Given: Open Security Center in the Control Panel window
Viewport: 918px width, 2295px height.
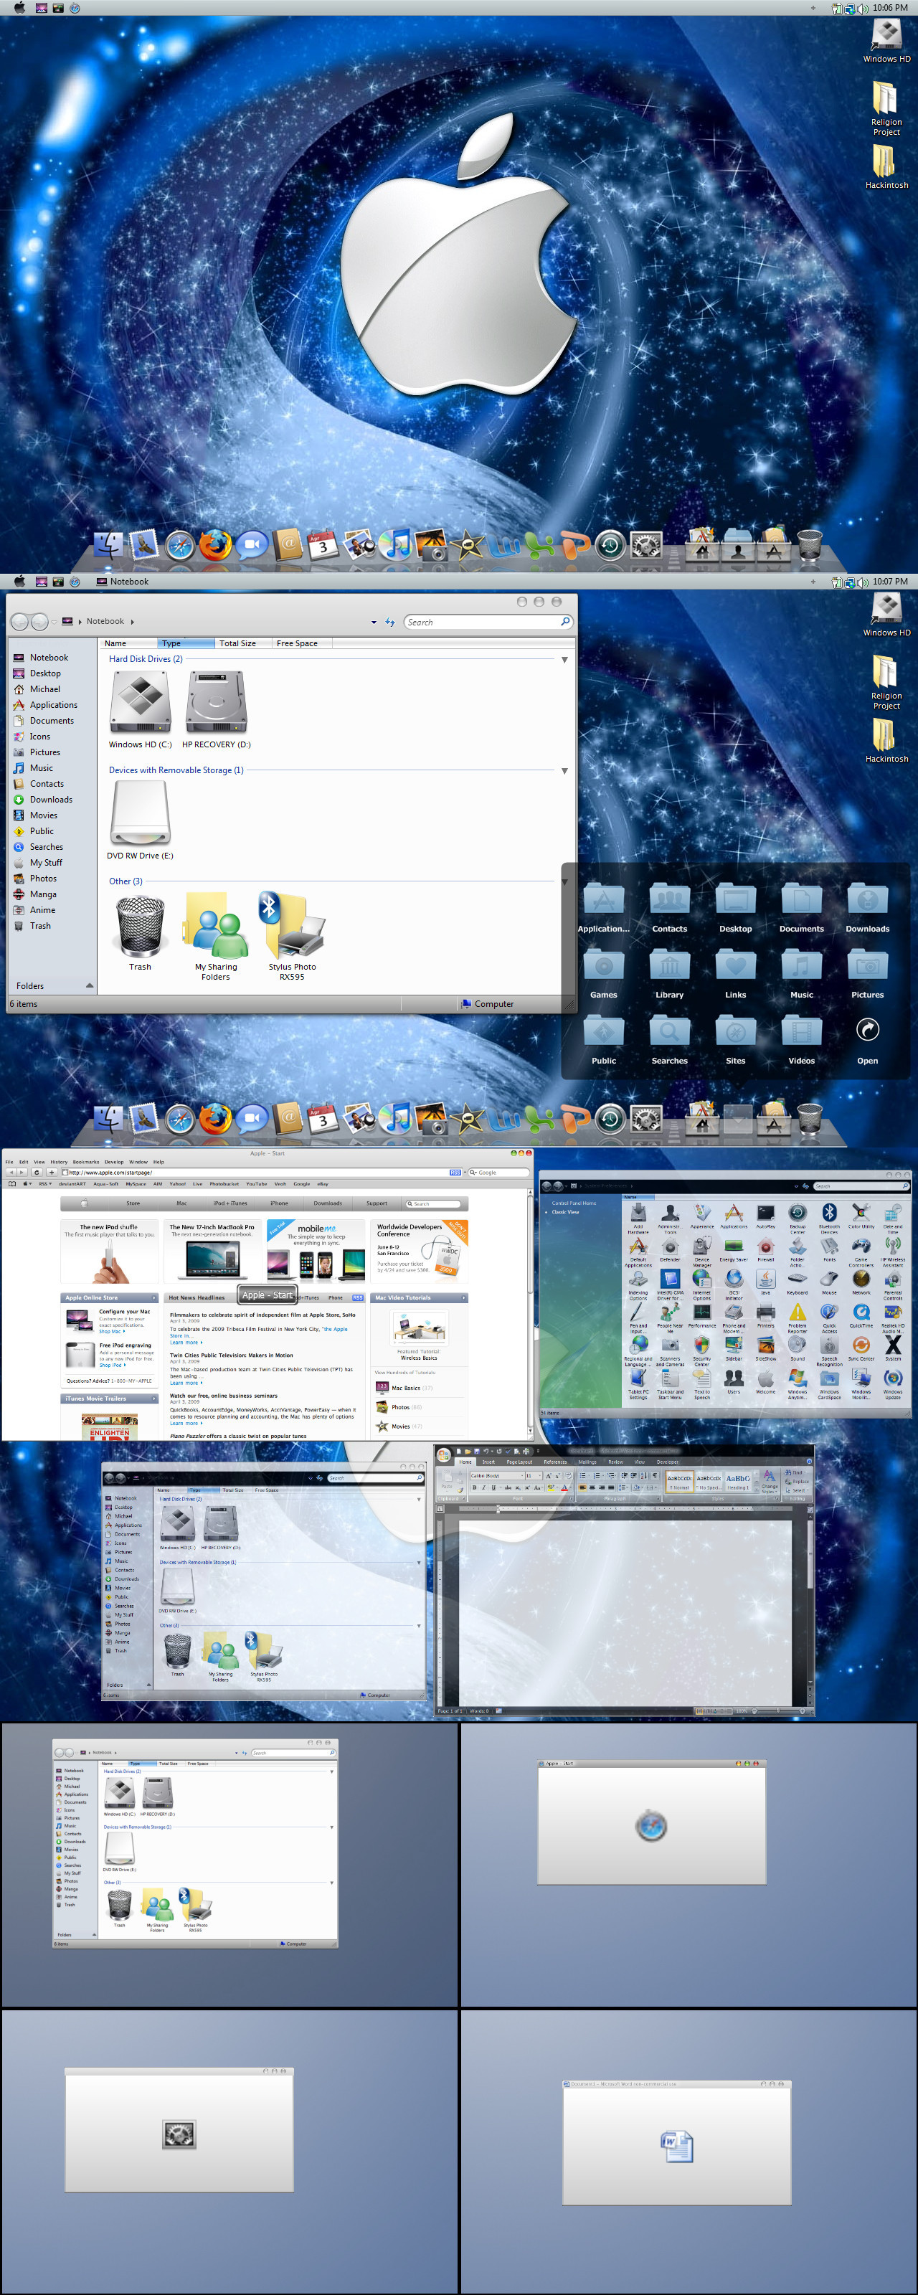Looking at the screenshot, I should click(702, 1350).
